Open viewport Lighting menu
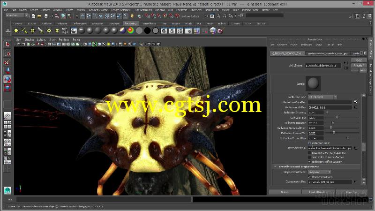Viewport: 375px width, 211px height. [x=41, y=40]
